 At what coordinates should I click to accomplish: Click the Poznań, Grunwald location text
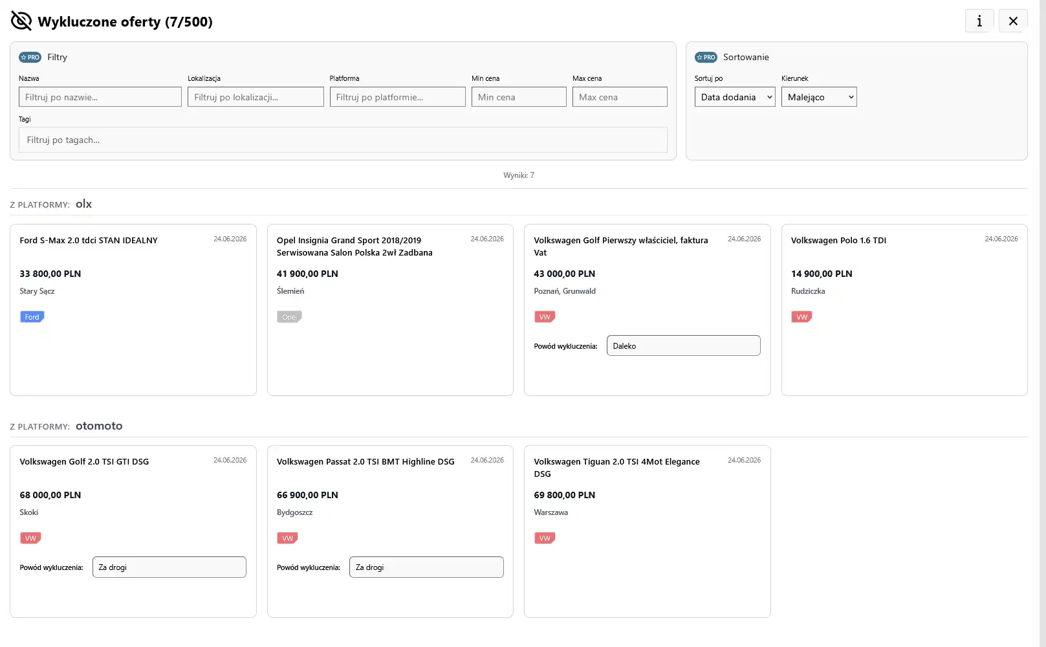point(565,291)
